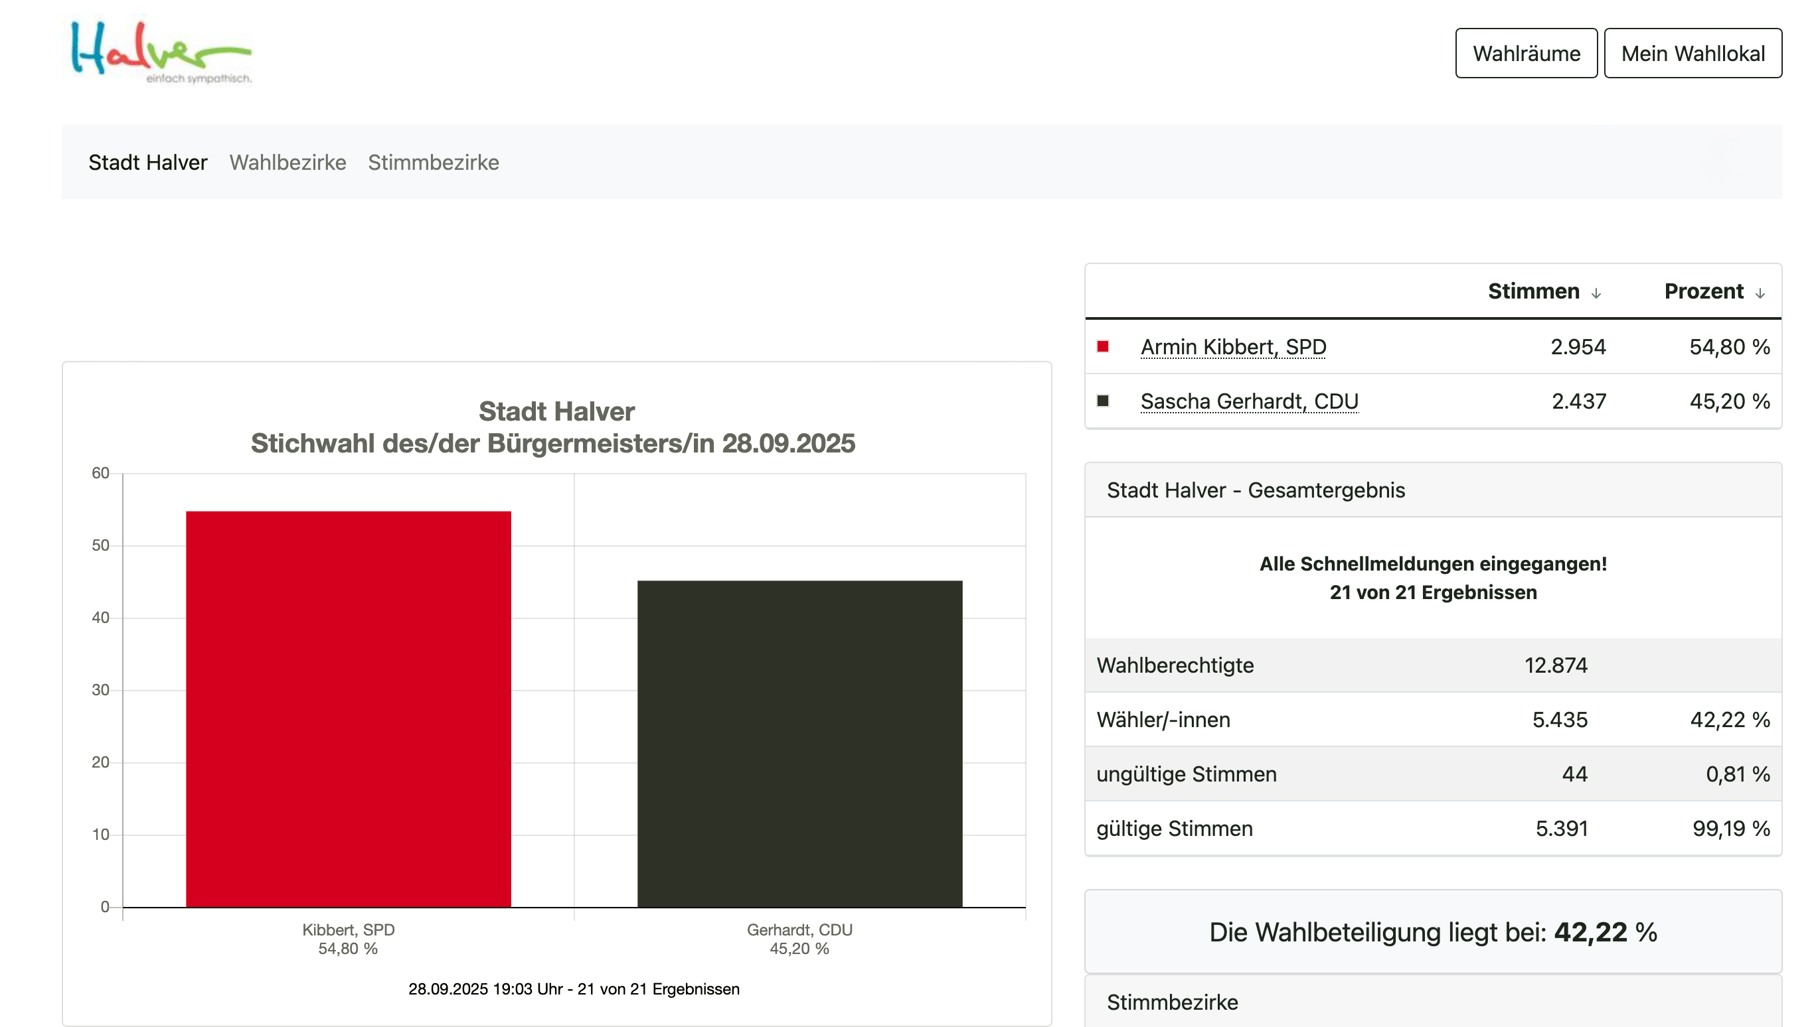Open Armin Kibbert, SPD link
The width and height of the screenshot is (1818, 1027).
click(x=1233, y=347)
